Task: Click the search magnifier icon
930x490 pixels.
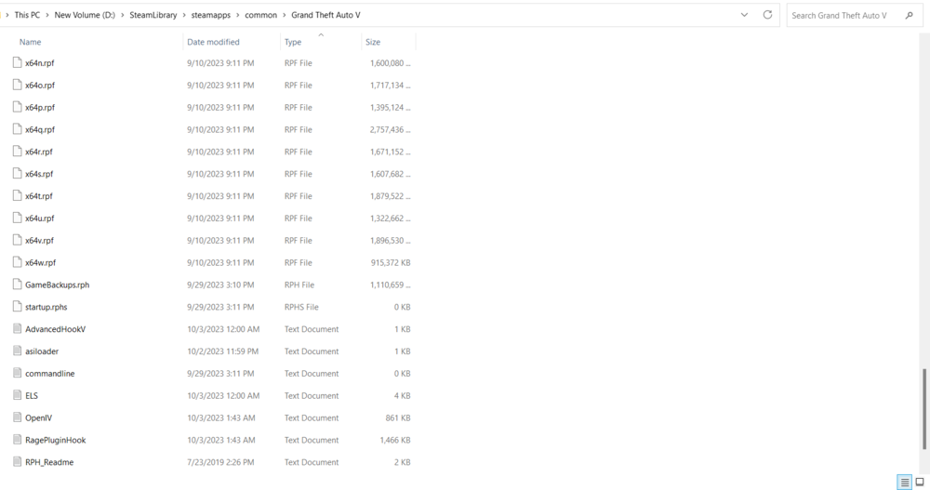Action: click(x=910, y=16)
